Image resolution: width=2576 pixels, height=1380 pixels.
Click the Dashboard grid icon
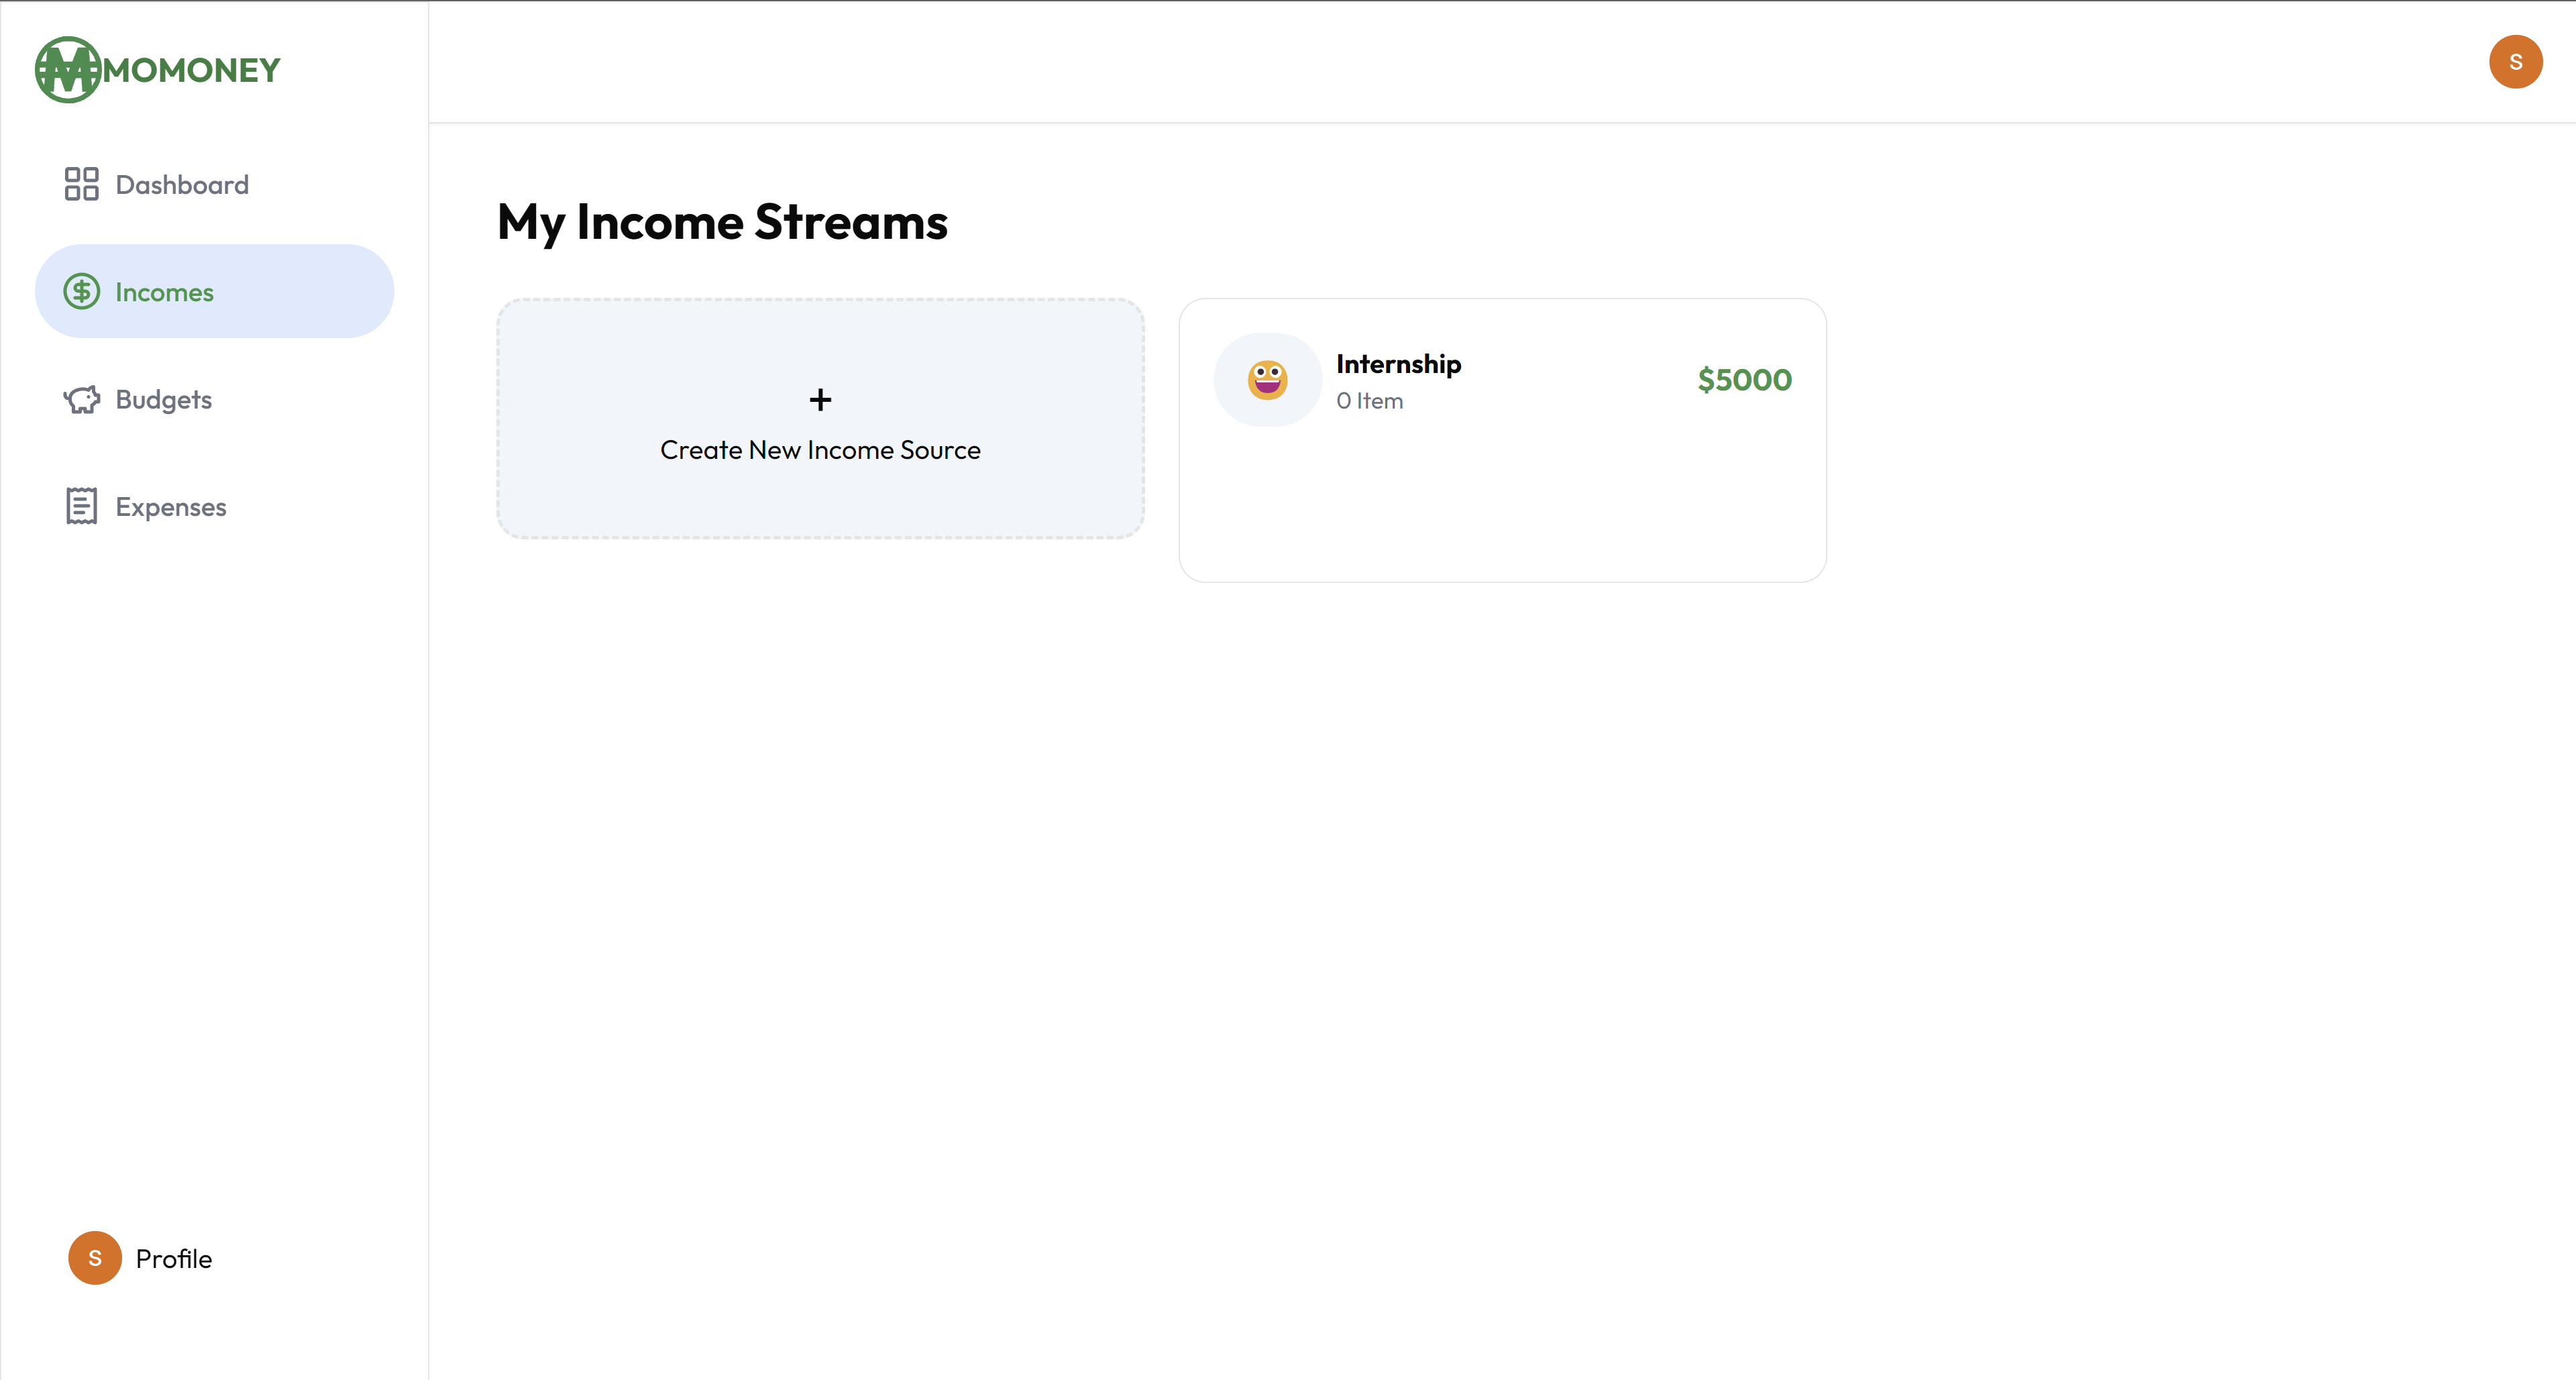[81, 184]
